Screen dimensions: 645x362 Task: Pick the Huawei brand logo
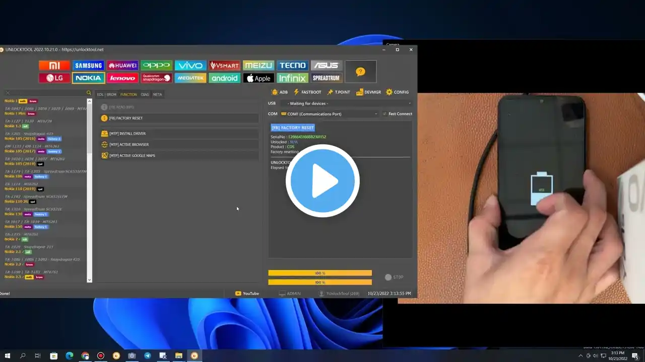pyautogui.click(x=122, y=66)
